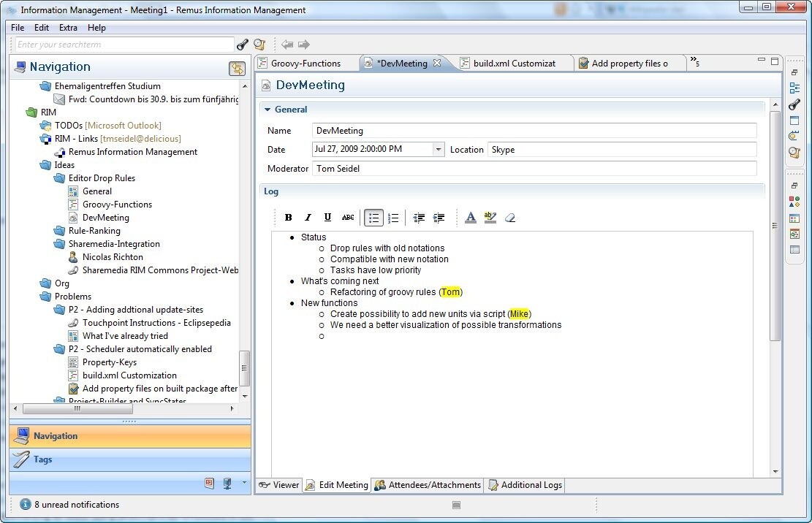Select Editor Drop Rules folder
Screen dimensions: 812x523
click(102, 178)
